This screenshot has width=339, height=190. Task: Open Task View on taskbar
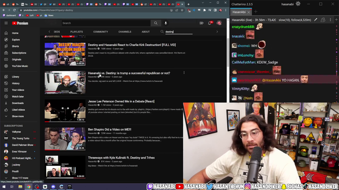click(12, 186)
